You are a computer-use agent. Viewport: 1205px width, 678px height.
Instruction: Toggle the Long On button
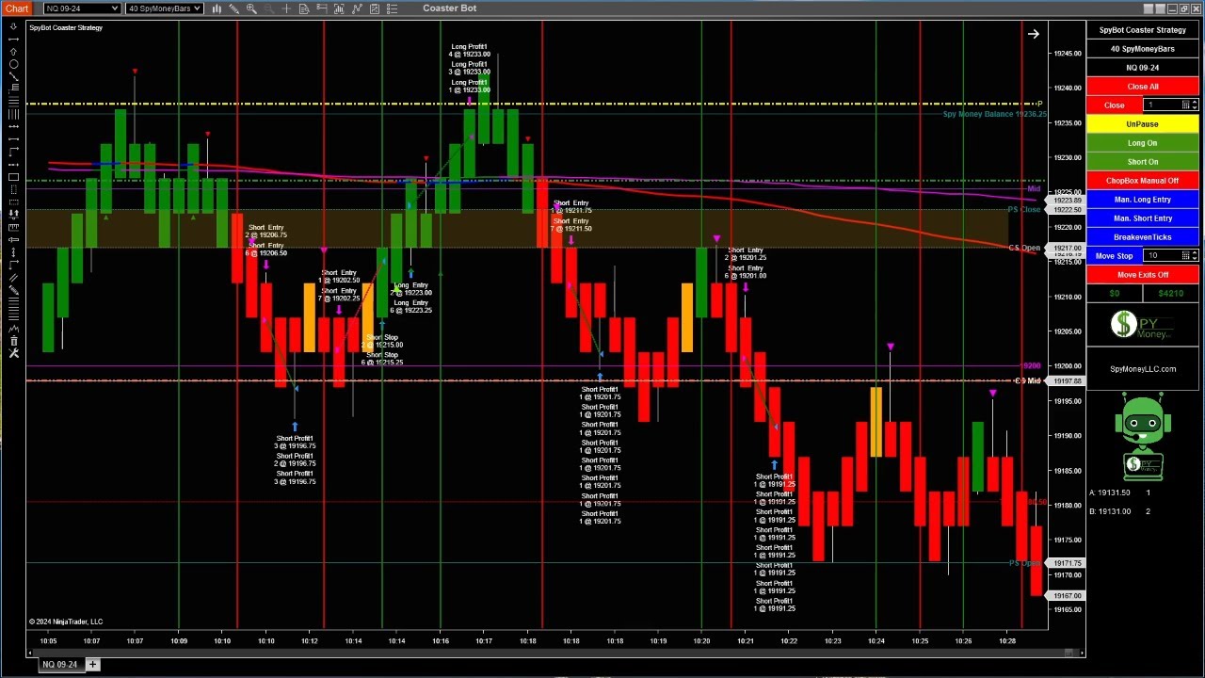(x=1142, y=142)
